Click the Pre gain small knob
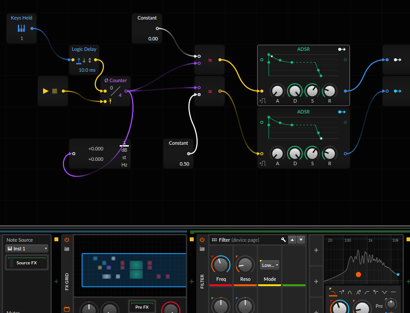 point(391,304)
